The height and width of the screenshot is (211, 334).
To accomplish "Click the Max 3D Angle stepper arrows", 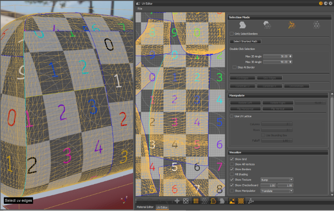I will click(291, 62).
